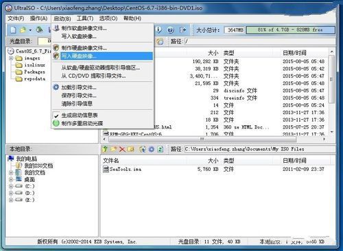Expand the (C:) drive tree node
The image size is (343, 251).
click(11, 187)
